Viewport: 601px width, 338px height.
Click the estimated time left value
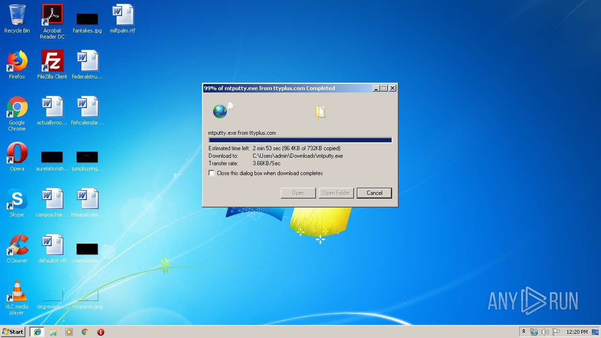[296, 148]
